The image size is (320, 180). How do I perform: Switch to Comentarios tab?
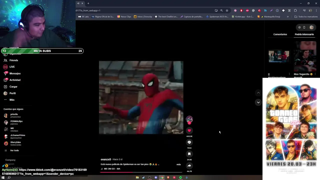tap(280, 34)
